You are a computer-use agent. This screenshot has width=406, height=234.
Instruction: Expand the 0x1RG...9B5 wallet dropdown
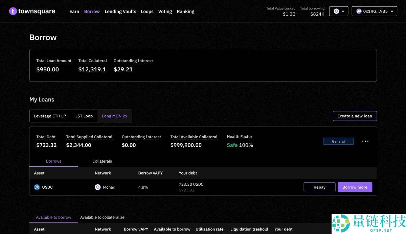374,11
